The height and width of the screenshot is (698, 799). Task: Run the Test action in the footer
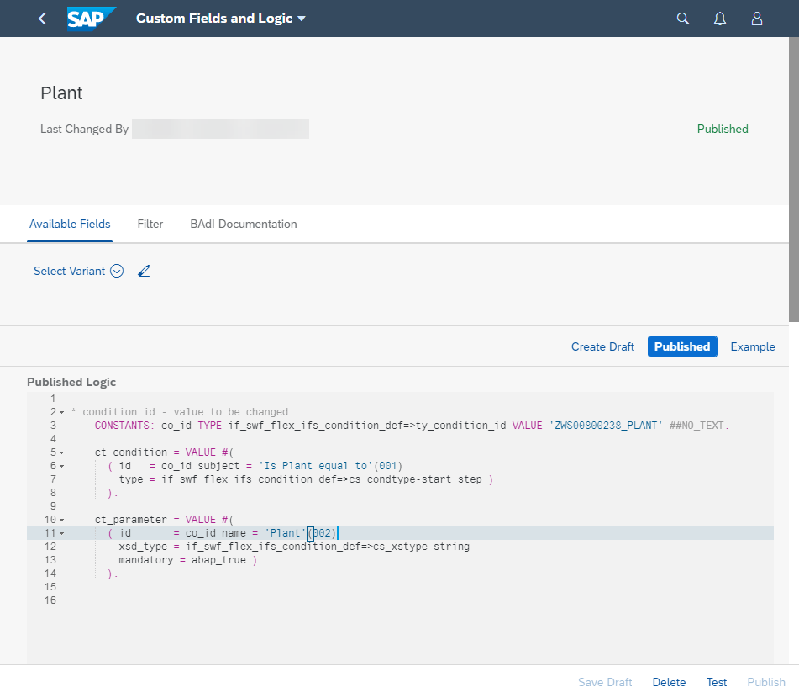(716, 682)
